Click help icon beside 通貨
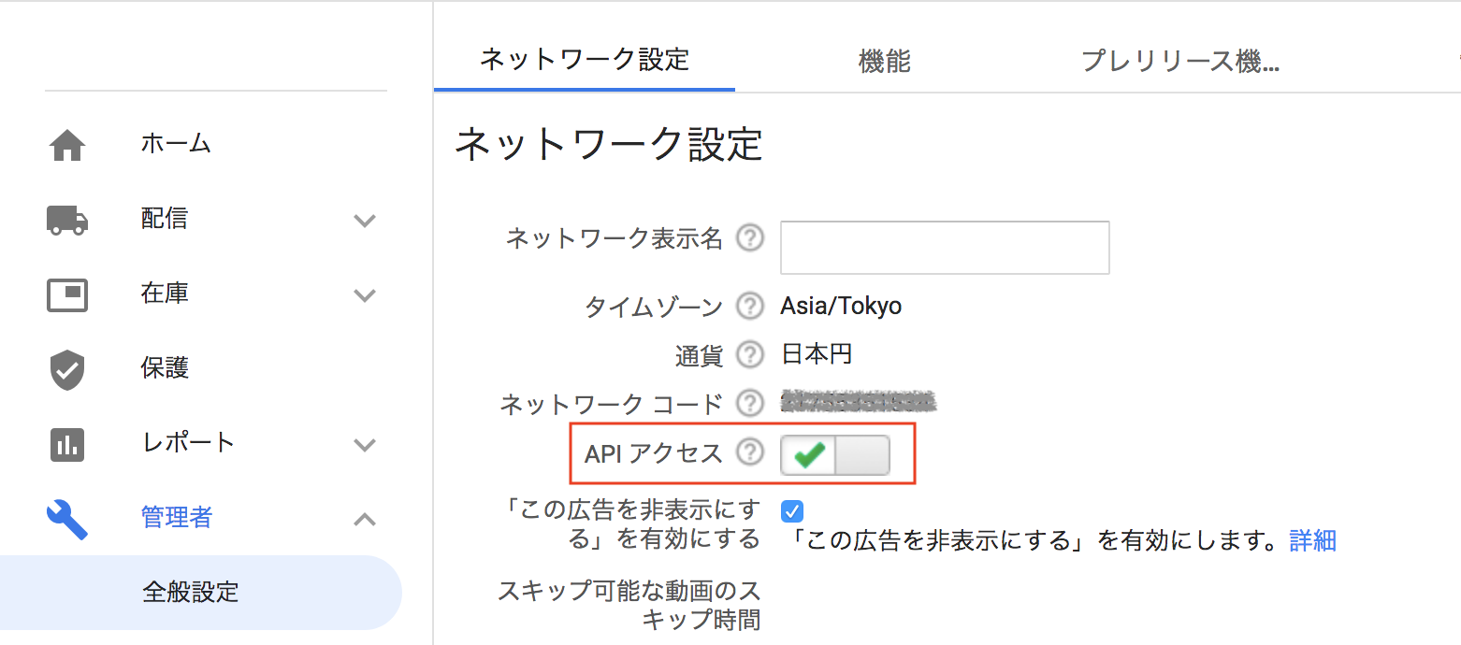1461x645 pixels. [750, 354]
